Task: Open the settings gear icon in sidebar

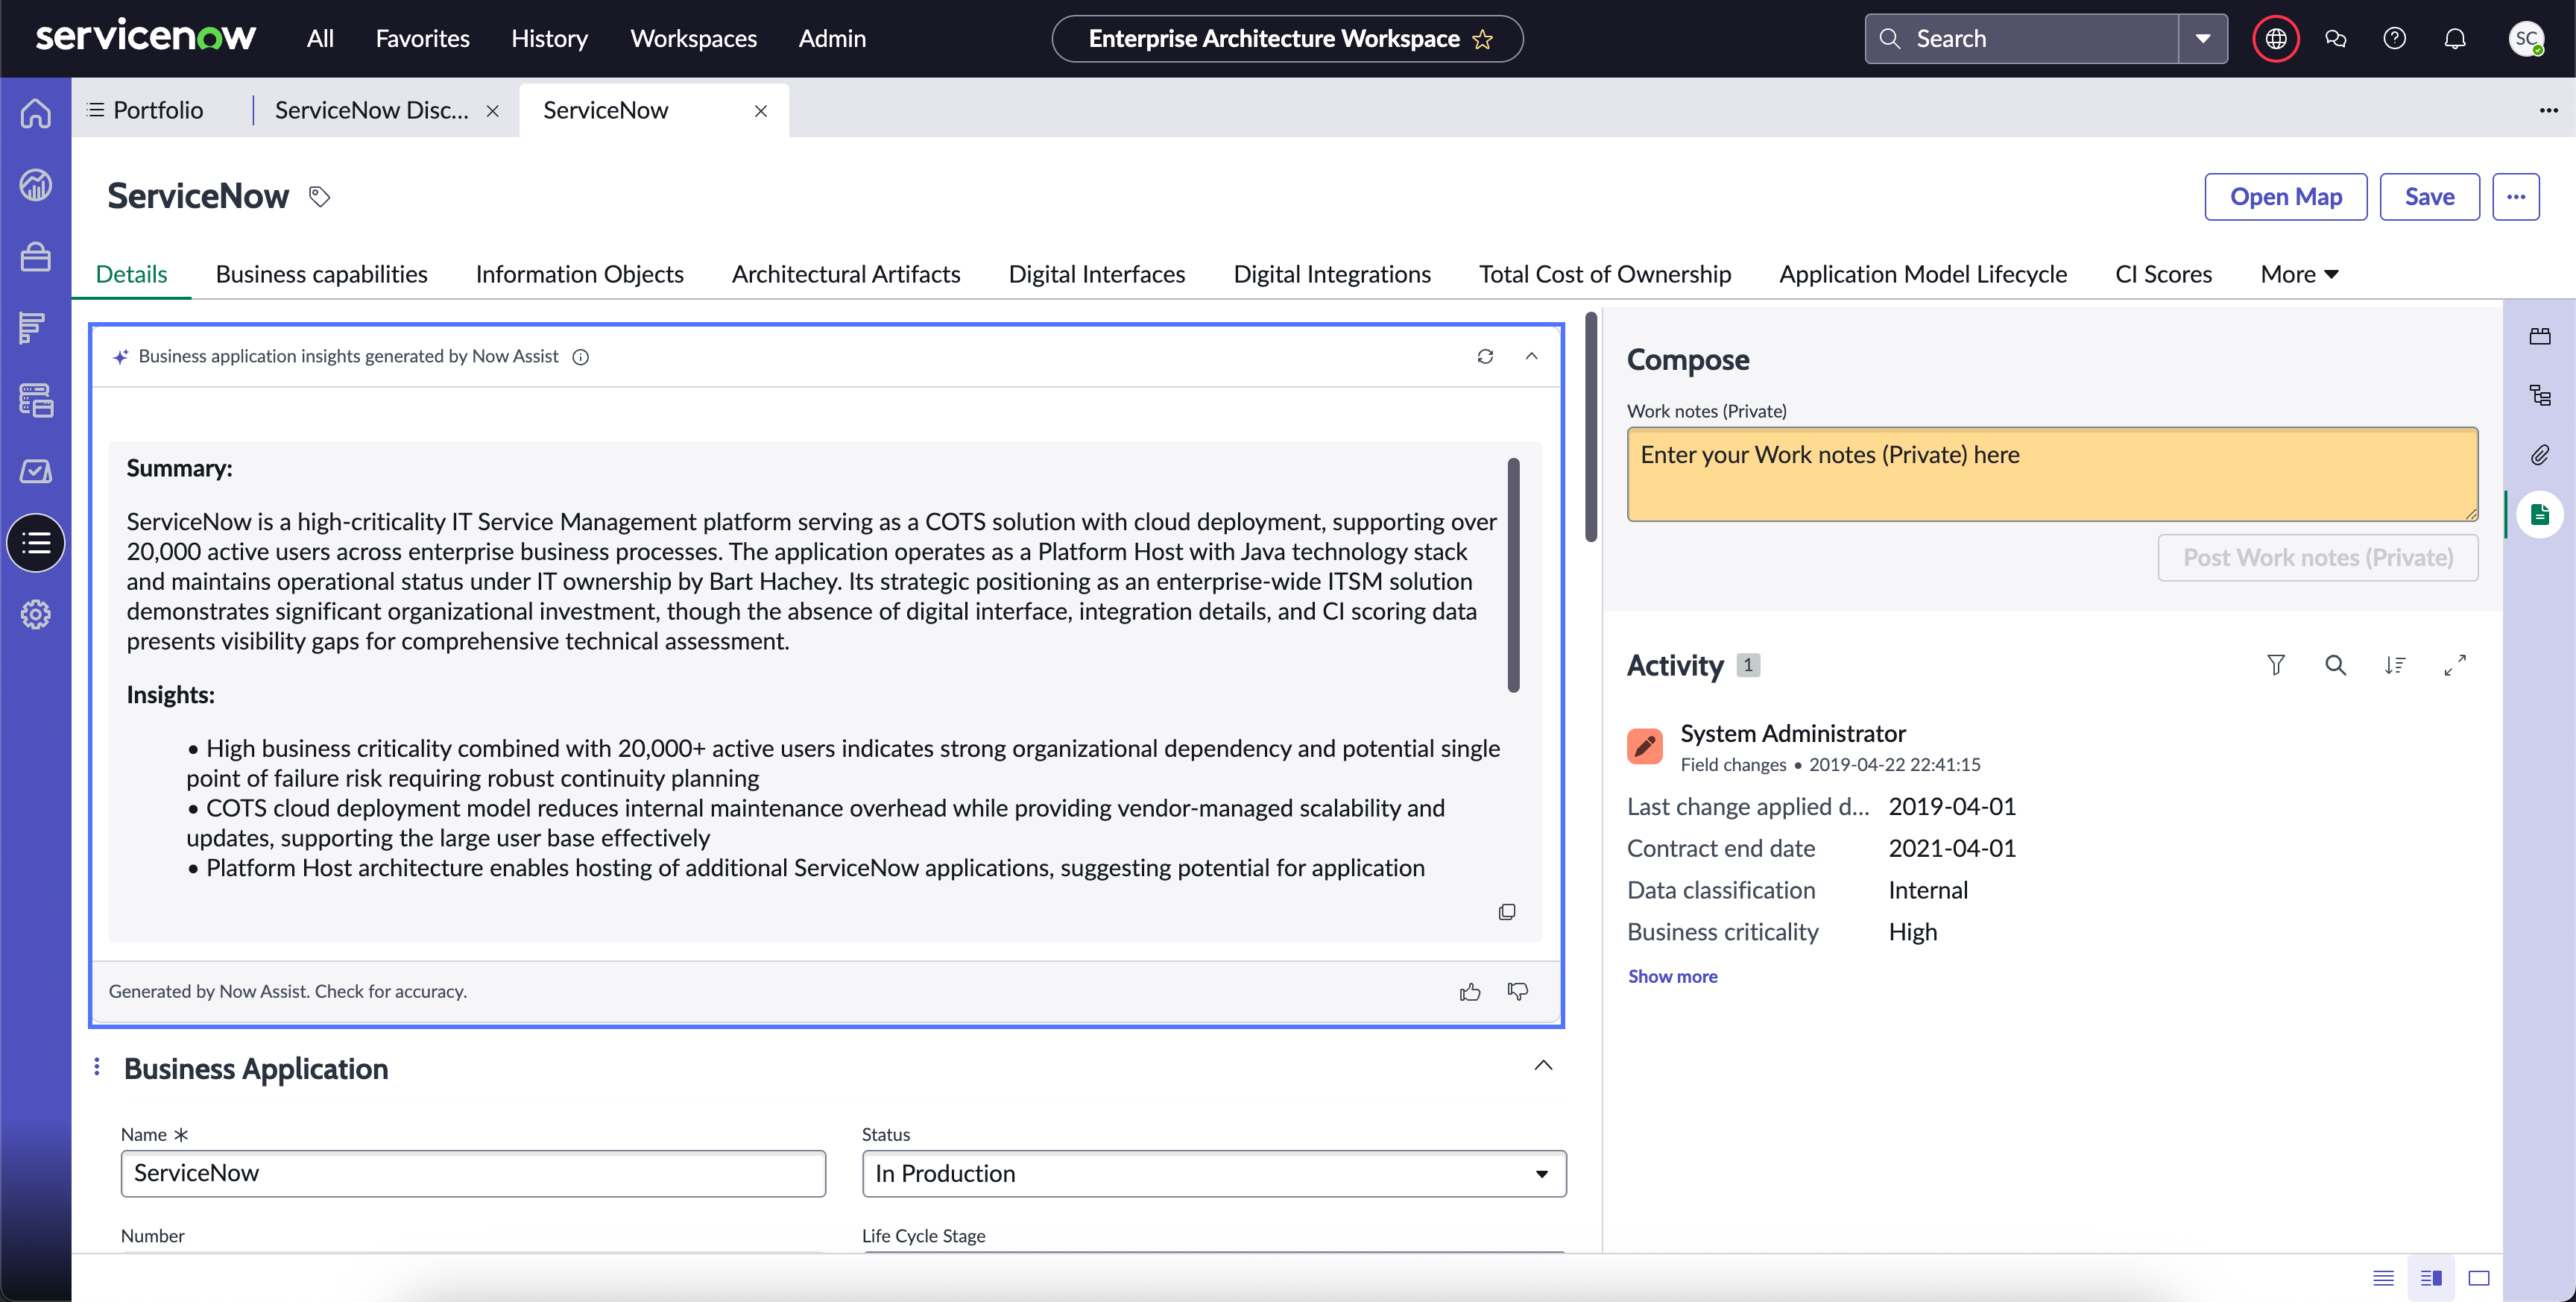Action: point(36,614)
